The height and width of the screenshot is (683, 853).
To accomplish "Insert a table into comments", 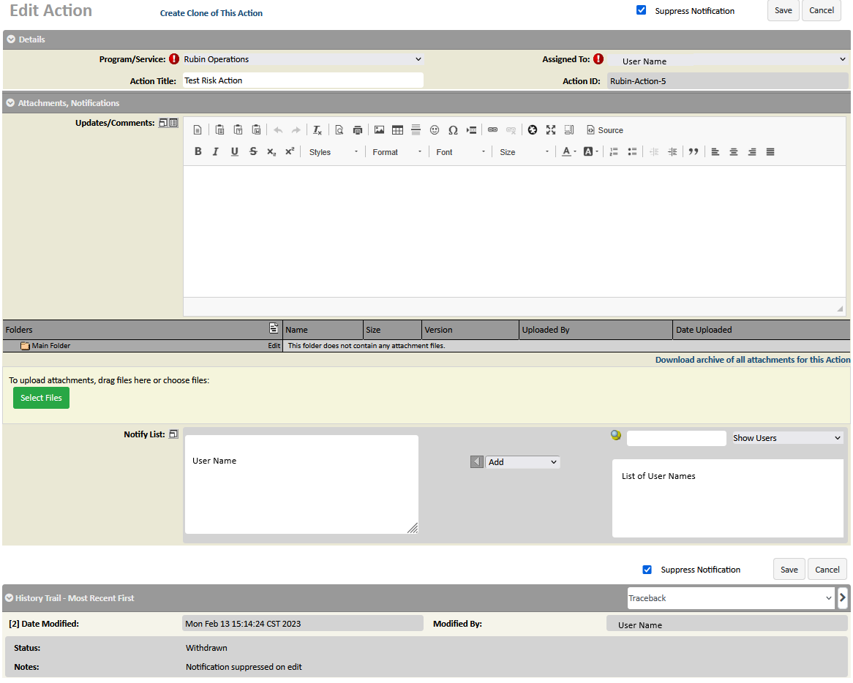I will click(x=397, y=130).
